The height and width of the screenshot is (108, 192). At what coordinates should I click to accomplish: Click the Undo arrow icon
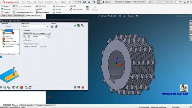[x=94, y=2]
